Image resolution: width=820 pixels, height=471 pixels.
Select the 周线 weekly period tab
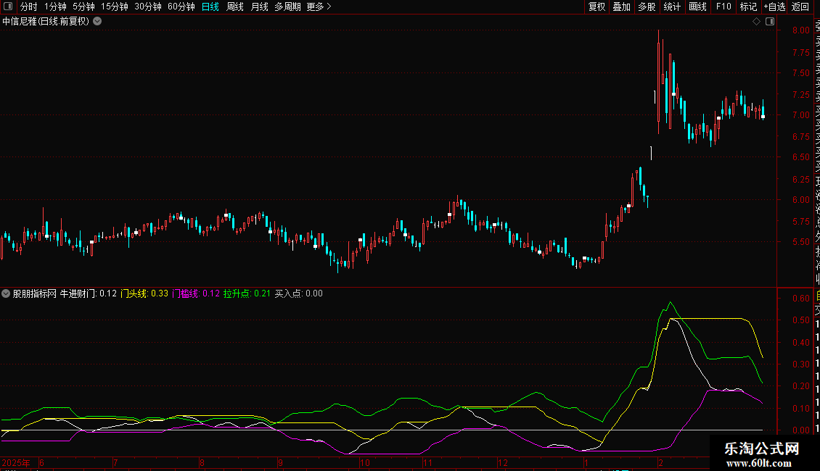point(235,7)
